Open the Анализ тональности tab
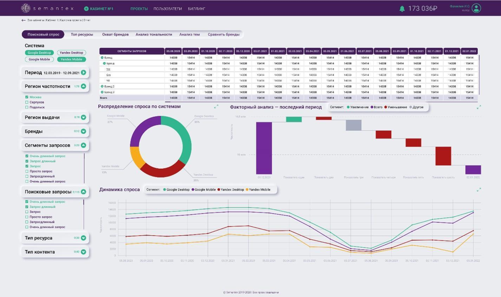The image size is (501, 297). tap(154, 34)
